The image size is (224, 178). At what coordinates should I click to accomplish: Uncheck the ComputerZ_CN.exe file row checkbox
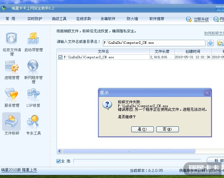click(x=60, y=57)
